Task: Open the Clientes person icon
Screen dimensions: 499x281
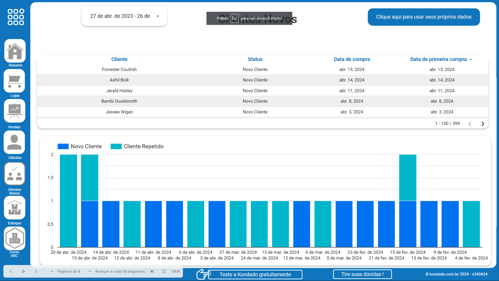Action: click(14, 142)
